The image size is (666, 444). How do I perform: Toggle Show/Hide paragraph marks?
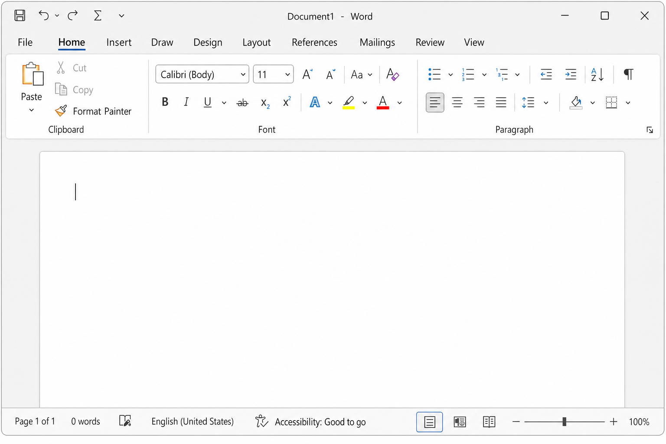(628, 75)
